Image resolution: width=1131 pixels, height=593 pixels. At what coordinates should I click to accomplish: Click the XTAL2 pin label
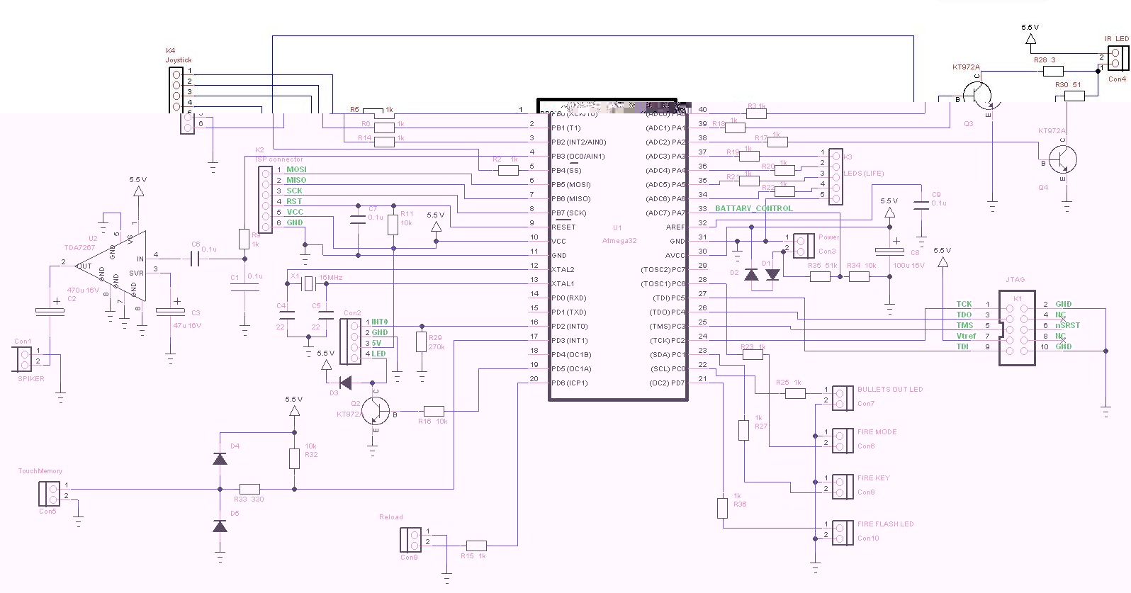(x=563, y=270)
